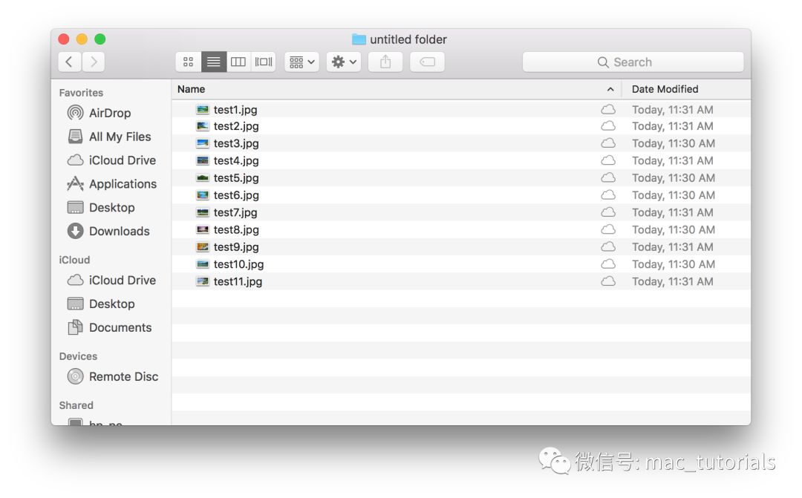The height and width of the screenshot is (498, 802).
Task: Select the list view button
Action: (x=213, y=62)
